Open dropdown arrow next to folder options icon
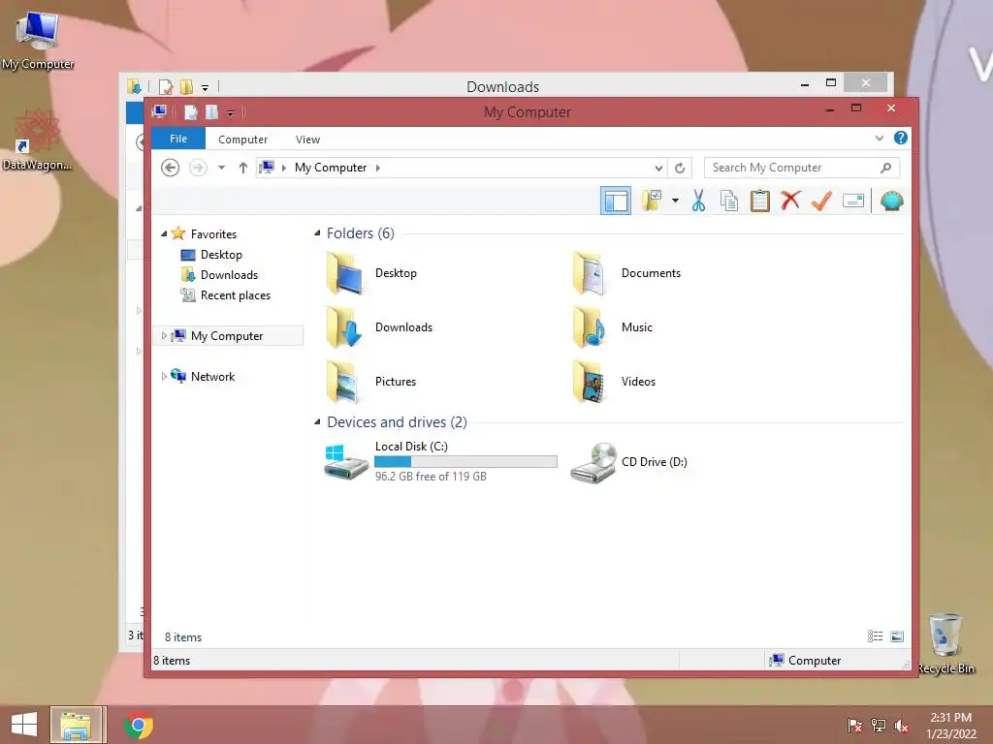993x744 pixels. pyautogui.click(x=675, y=201)
